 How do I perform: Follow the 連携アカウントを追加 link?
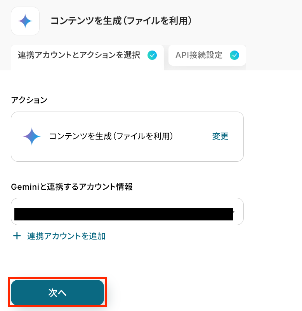(x=66, y=236)
